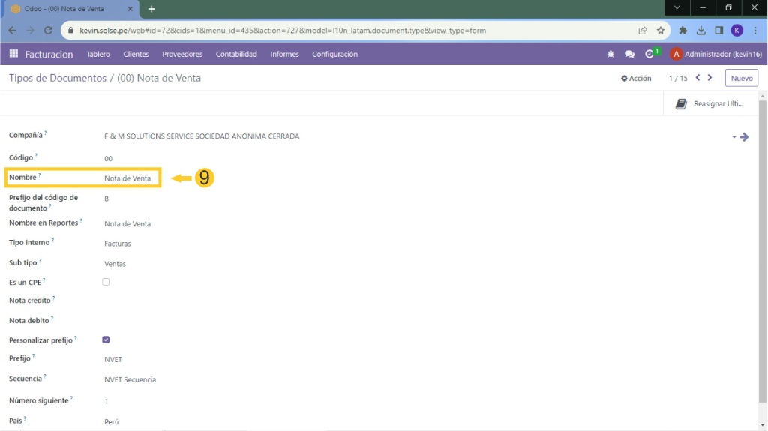Expand the Acción dropdown menu
Image resolution: width=768 pixels, height=431 pixels.
[x=636, y=78]
